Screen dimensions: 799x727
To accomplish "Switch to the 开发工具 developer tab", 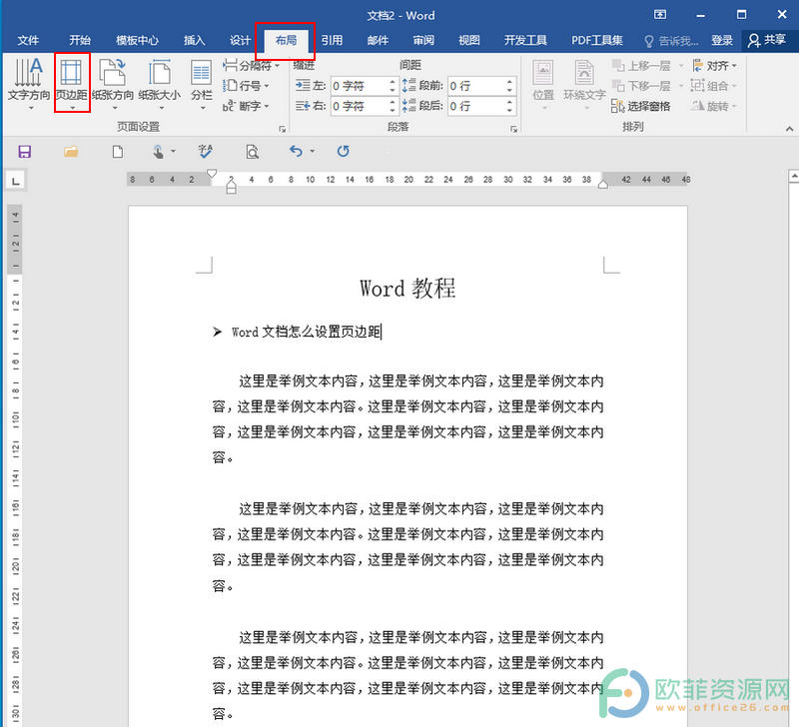I will (525, 40).
